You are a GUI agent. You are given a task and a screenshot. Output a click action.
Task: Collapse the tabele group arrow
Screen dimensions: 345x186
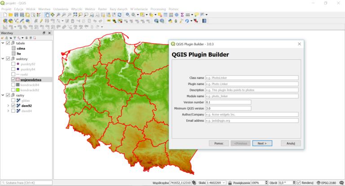coord(3,43)
